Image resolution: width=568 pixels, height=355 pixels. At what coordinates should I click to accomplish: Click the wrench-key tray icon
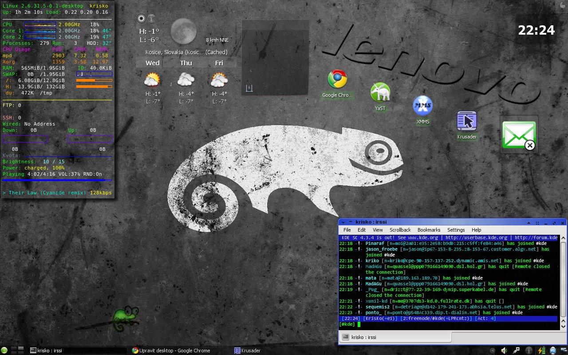click(516, 350)
